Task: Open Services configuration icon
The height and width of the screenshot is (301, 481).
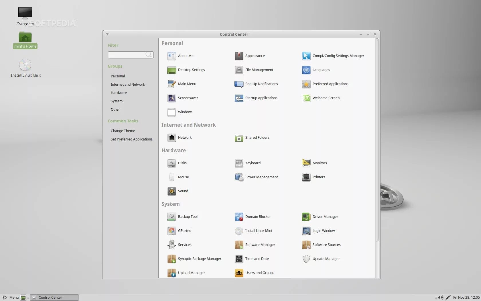Action: pos(171,245)
